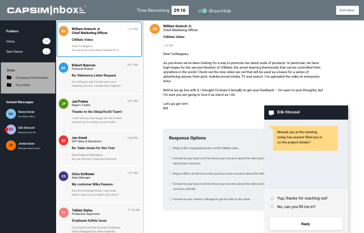
Task: Click the CD avatar for Chris De'Boten
Action: click(64, 176)
